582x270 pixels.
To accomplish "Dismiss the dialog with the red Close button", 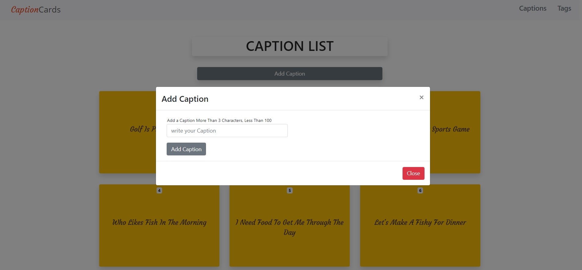I will point(413,173).
